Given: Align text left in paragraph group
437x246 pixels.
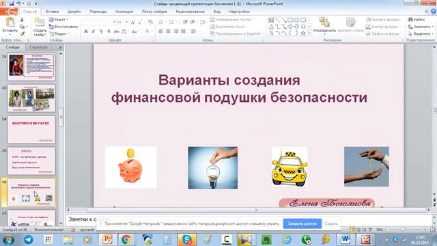Looking at the screenshot, I should 161,31.
